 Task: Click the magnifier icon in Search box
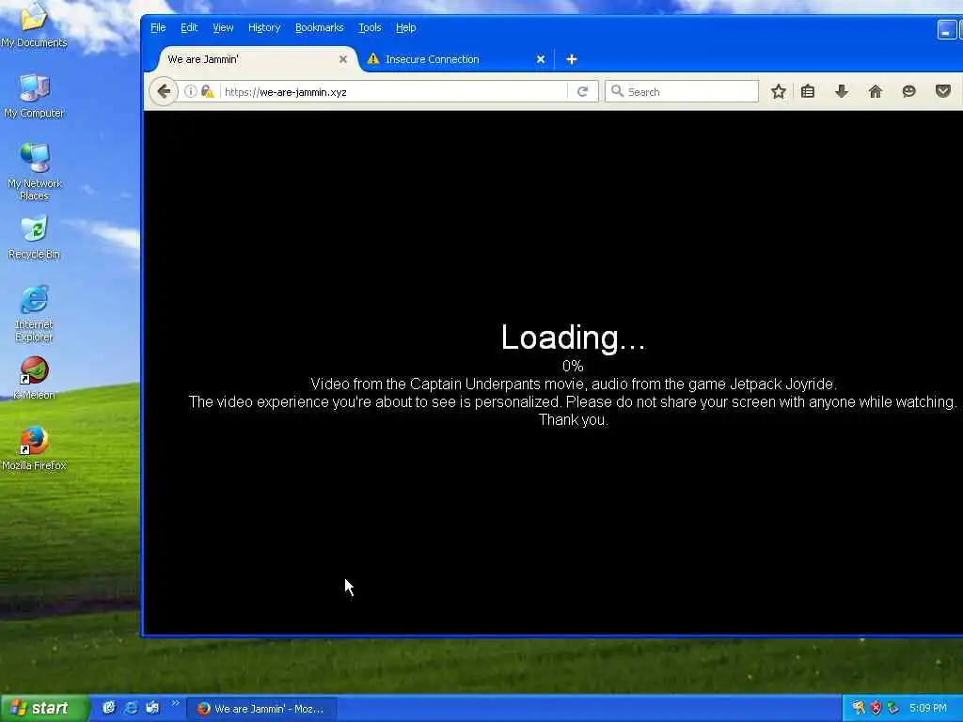(x=617, y=91)
